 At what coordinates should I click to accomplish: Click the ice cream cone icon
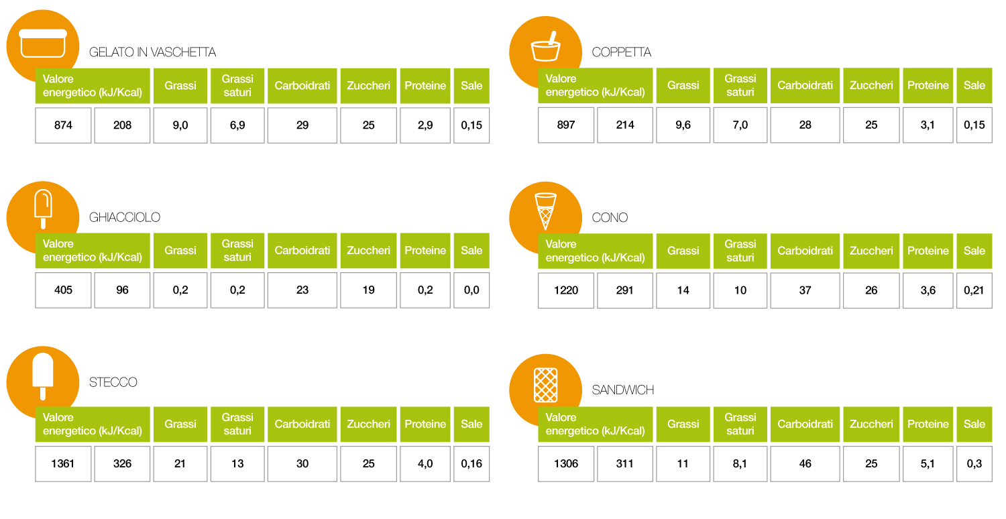point(545,209)
